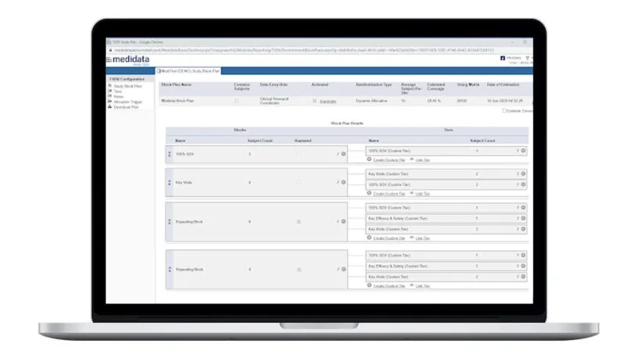The width and height of the screenshot is (639, 358).
Task: Click the TSDV Configuration panel header
Action: (x=127, y=79)
